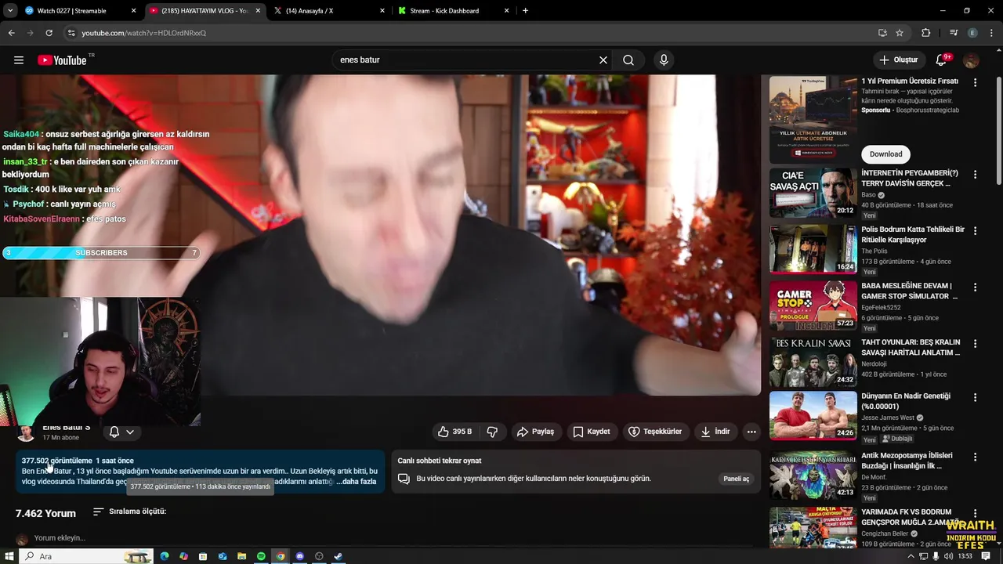Open options for 'Antik Mezopotamya İblisleri' video
The width and height of the screenshot is (1003, 564).
click(x=975, y=457)
